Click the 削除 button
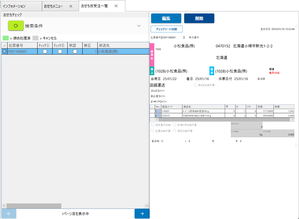Viewport: 299px width, 219px height. (x=199, y=18)
